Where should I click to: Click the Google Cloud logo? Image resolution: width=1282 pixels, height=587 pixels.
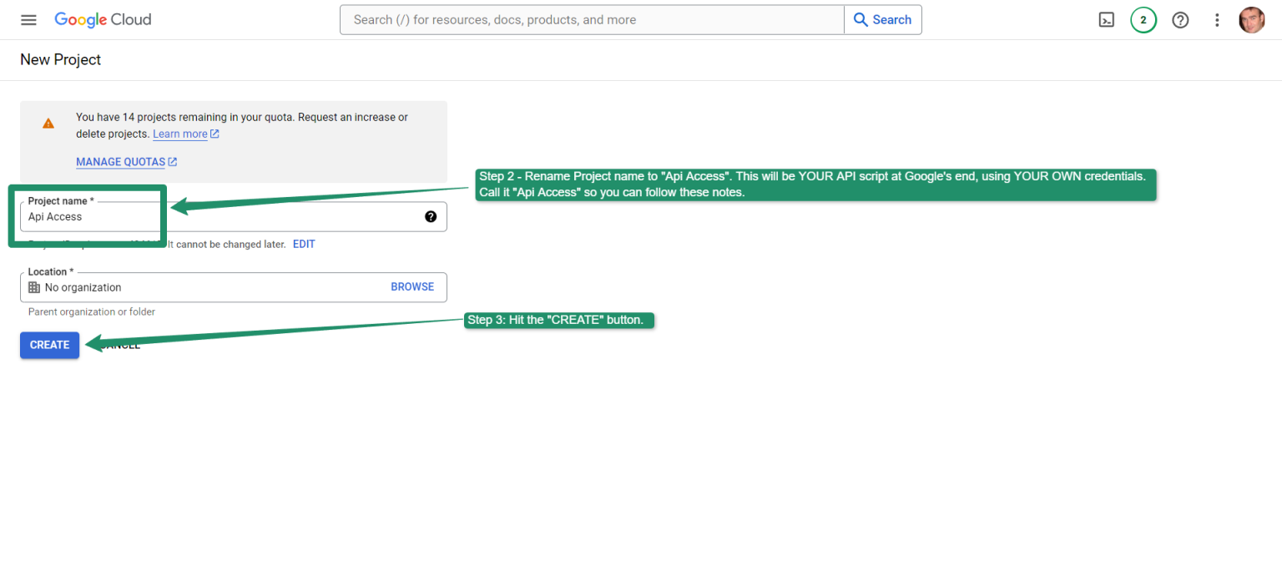tap(102, 19)
